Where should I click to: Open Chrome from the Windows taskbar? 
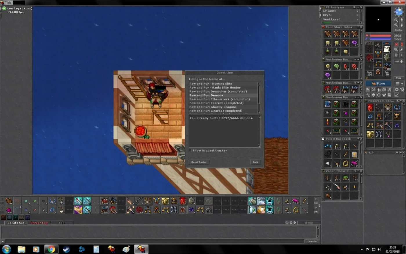pos(51,249)
